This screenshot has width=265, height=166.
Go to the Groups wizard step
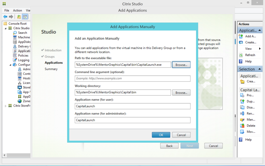[49, 57]
